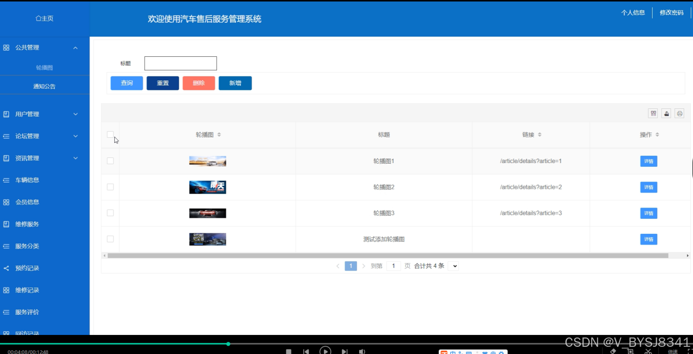This screenshot has width=693, height=354.
Task: Click the 维修服务 sidebar icon
Action: [6, 224]
